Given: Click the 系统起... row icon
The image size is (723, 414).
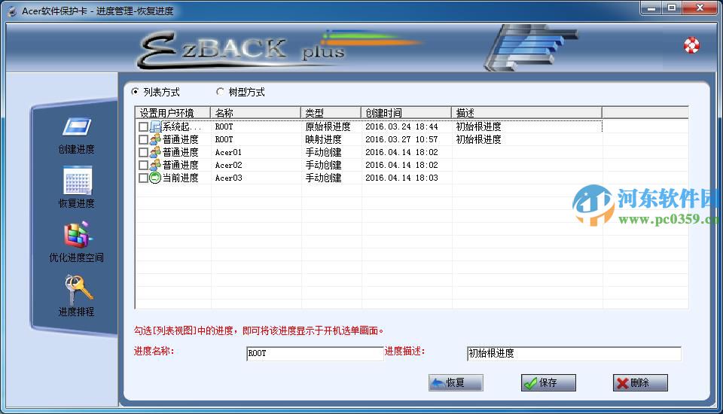Looking at the screenshot, I should 155,126.
